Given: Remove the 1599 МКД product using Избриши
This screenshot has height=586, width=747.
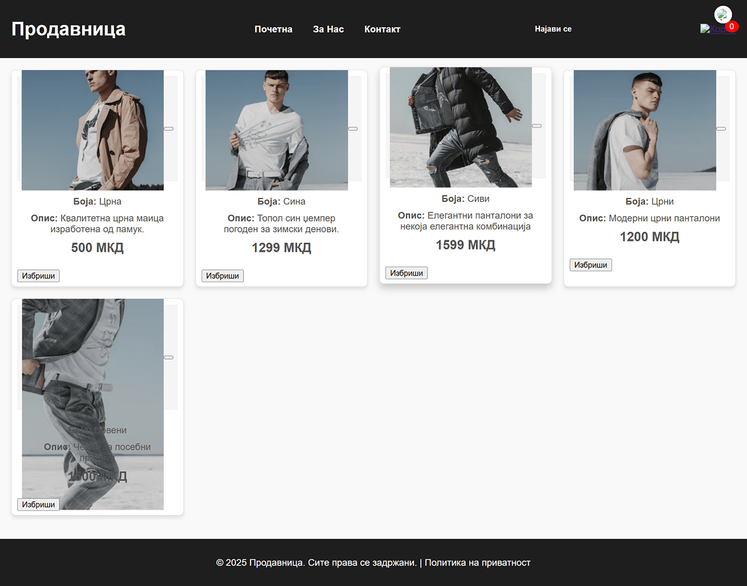Looking at the screenshot, I should click(x=406, y=273).
